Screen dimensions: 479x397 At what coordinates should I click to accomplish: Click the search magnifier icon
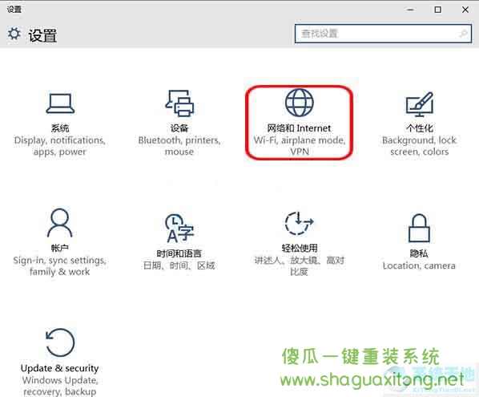point(464,34)
